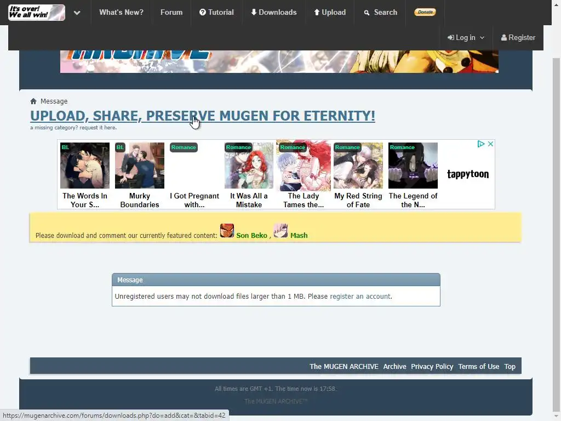Click the up arrow icon beside Upload
The height and width of the screenshot is (421, 561).
point(317,12)
